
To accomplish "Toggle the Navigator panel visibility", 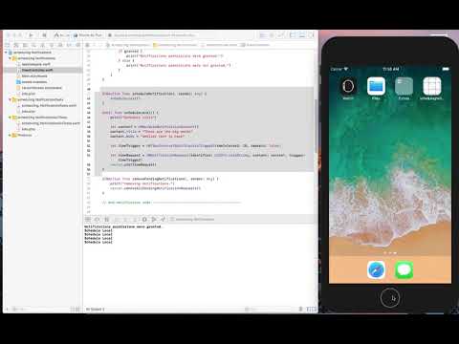I will (293, 35).
